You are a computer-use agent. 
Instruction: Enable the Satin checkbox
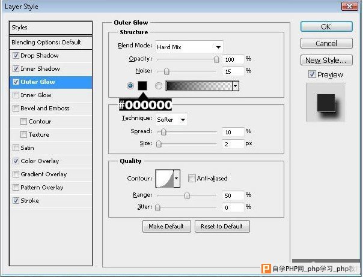16,147
